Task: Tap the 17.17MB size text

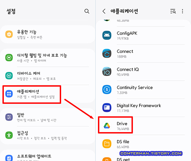Action: [x=123, y=111]
